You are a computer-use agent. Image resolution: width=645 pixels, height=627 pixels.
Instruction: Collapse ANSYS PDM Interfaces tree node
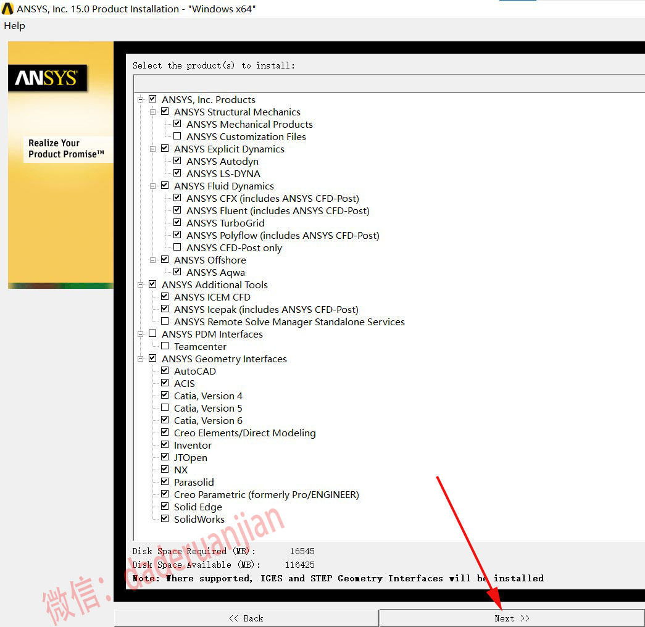pyautogui.click(x=141, y=334)
